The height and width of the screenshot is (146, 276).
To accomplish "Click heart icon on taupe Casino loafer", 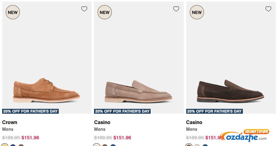I will pyautogui.click(x=176, y=9).
